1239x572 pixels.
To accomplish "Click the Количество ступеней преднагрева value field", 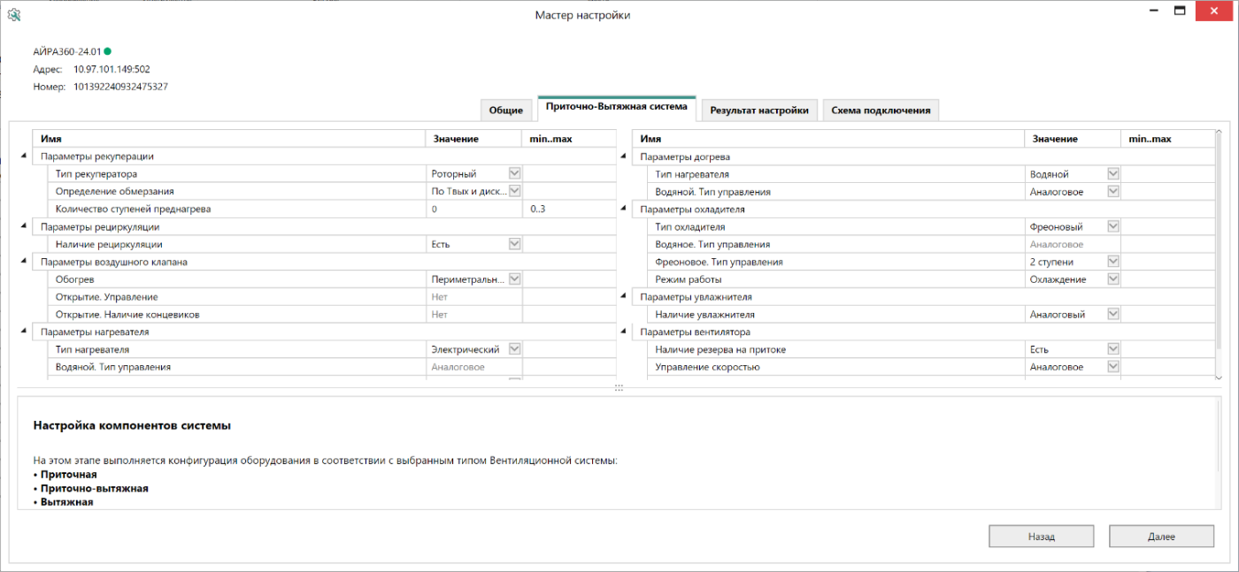I will pyautogui.click(x=473, y=210).
